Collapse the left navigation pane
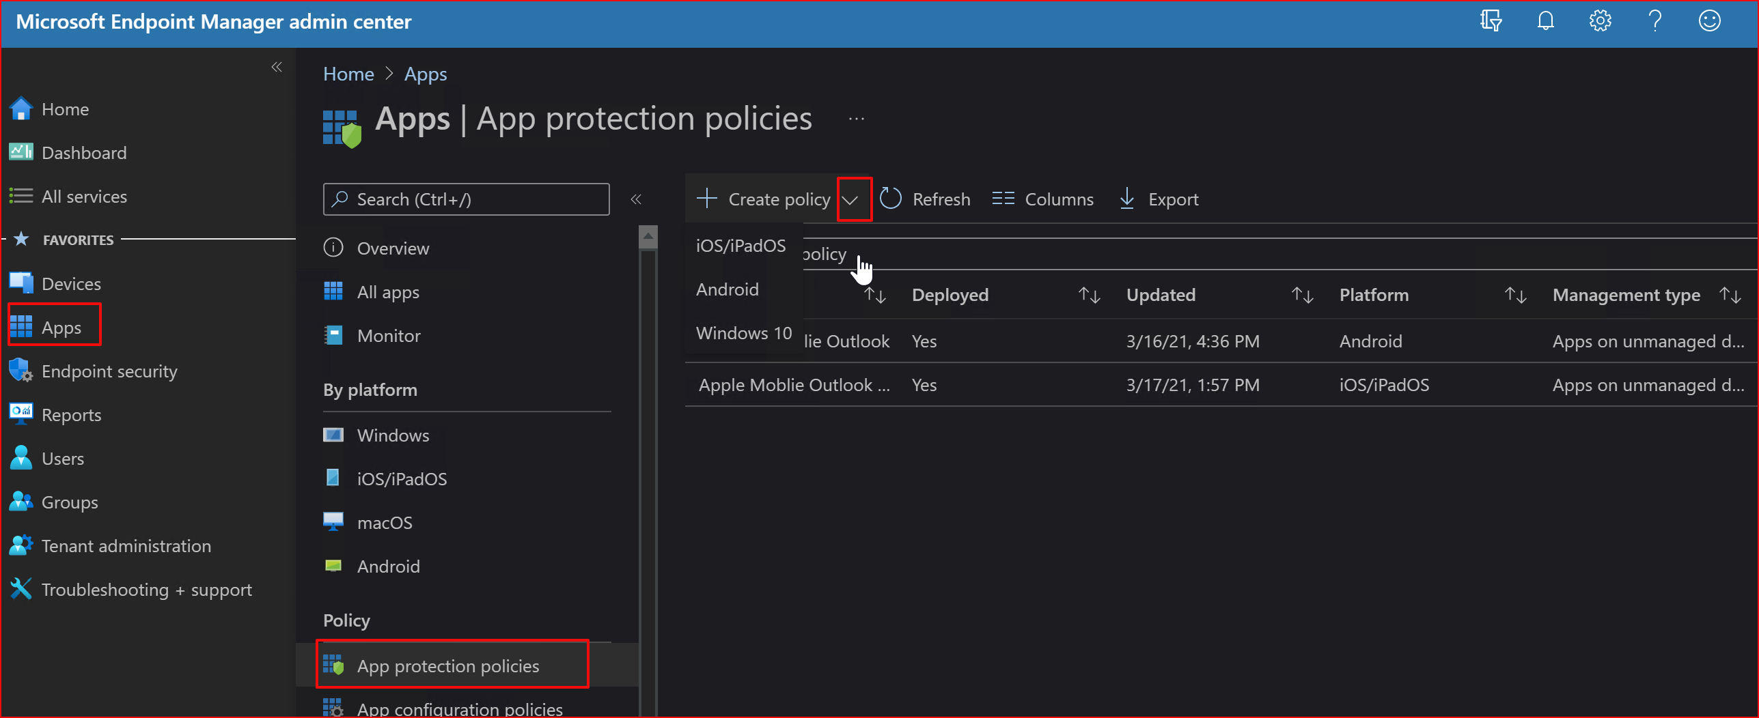Screen dimensions: 1759x718 click(277, 66)
